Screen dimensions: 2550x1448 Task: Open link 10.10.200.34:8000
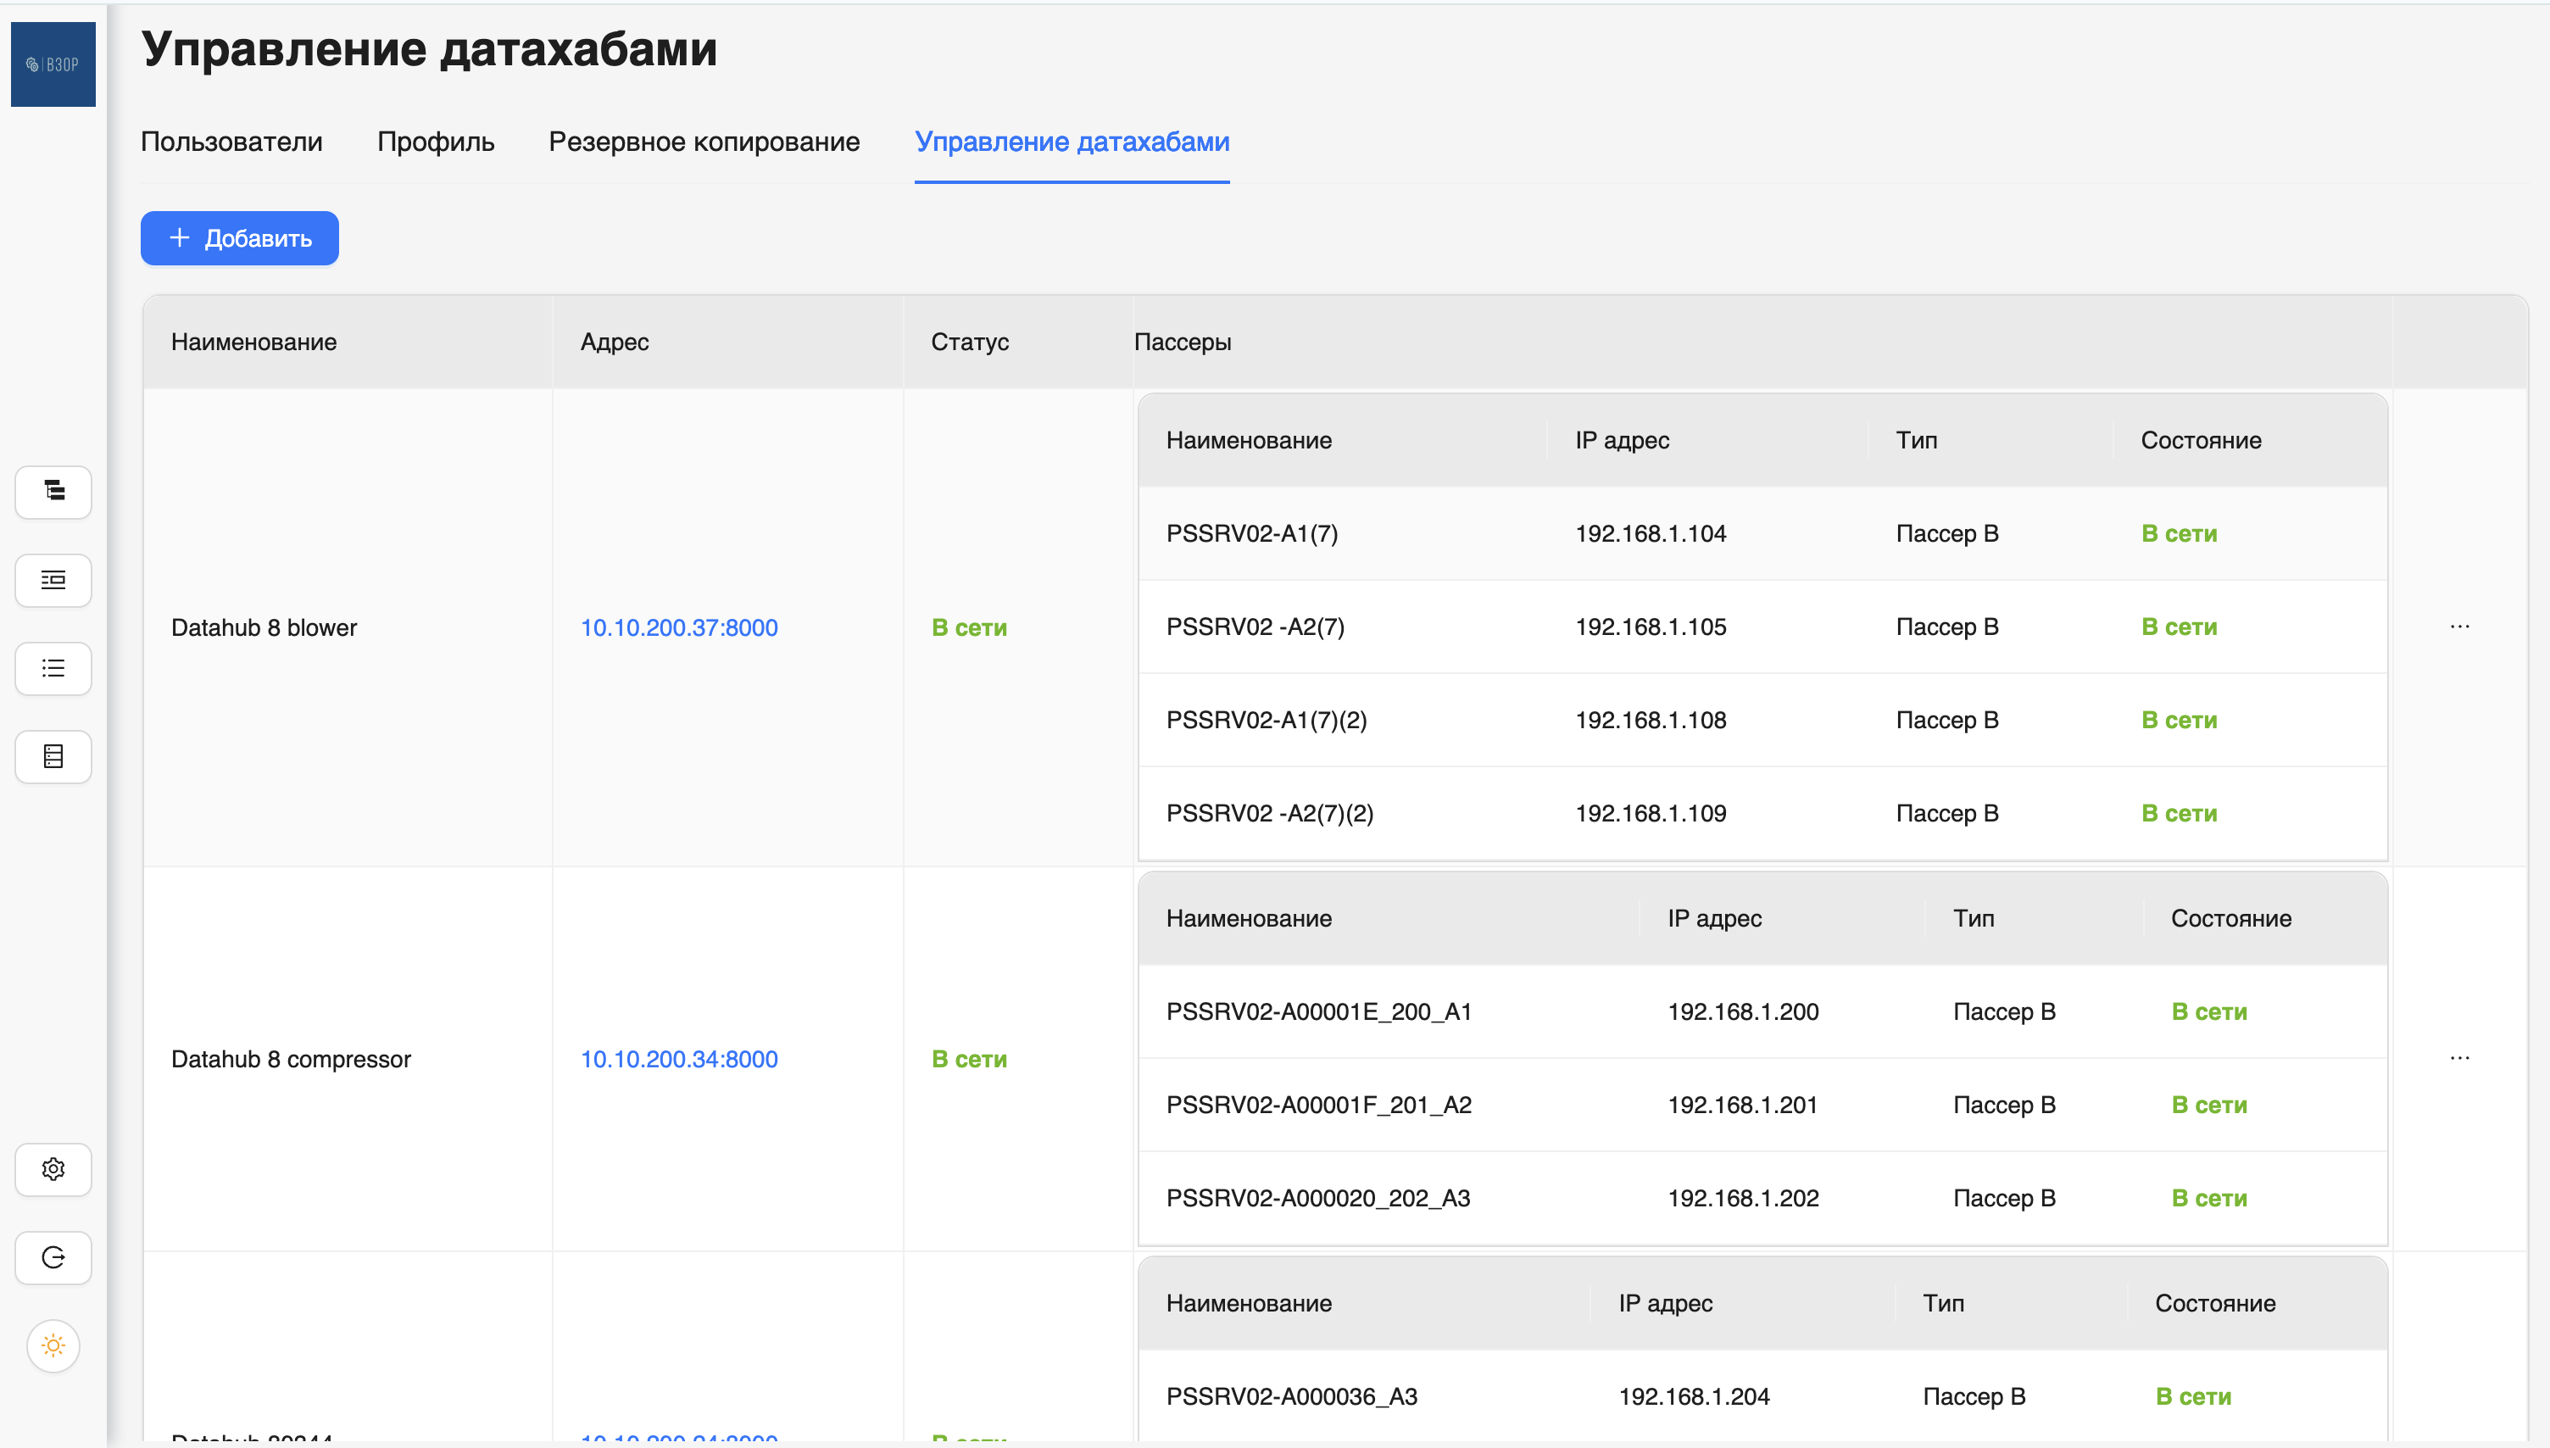[x=679, y=1059]
